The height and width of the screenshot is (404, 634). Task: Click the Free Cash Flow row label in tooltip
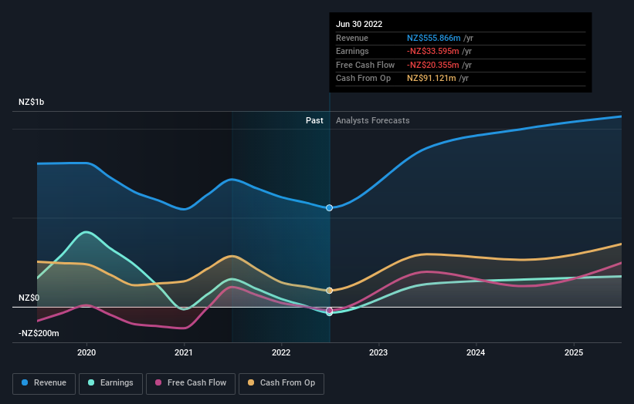(x=365, y=65)
